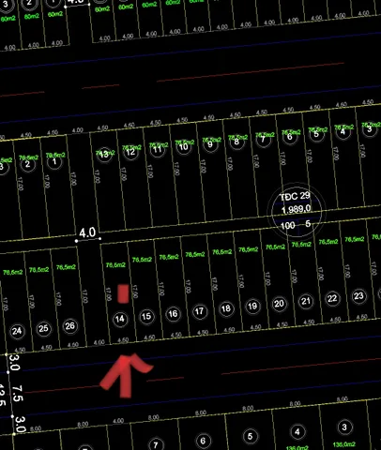Viewport: 381px width, 450px height.
Task: Select circled lot number 6 in upper row
Action: (290, 137)
